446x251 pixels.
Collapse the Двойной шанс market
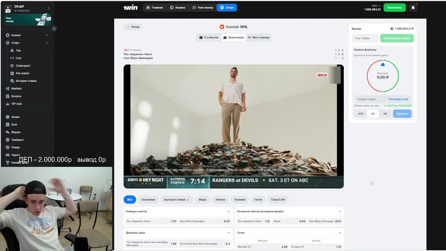229,233
